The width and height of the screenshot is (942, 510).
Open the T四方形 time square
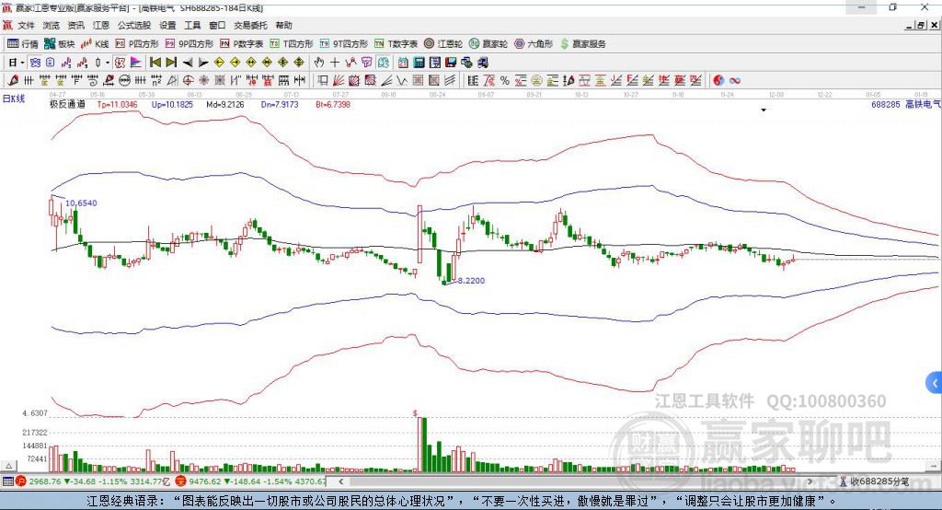(x=292, y=44)
